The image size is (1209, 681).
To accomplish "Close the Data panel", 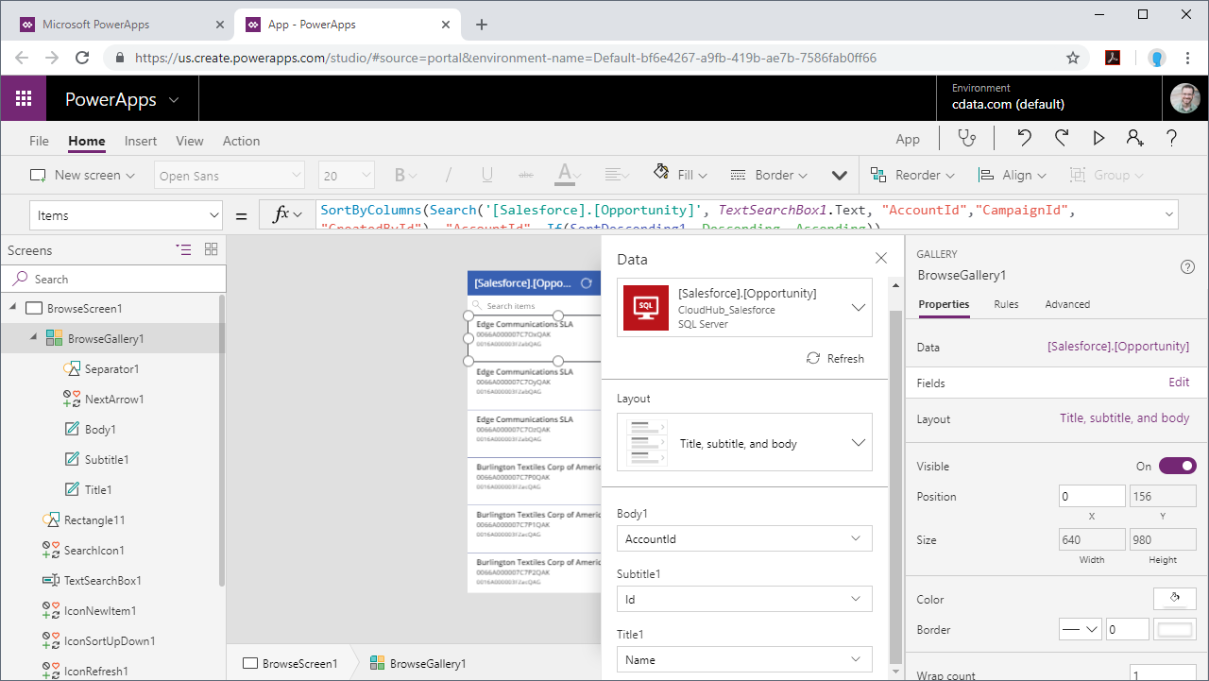I will point(881,258).
